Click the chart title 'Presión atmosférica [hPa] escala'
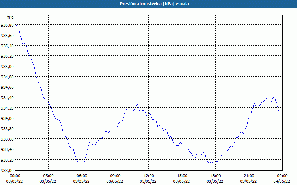Screen dimensions: 297x185 [154, 4]
